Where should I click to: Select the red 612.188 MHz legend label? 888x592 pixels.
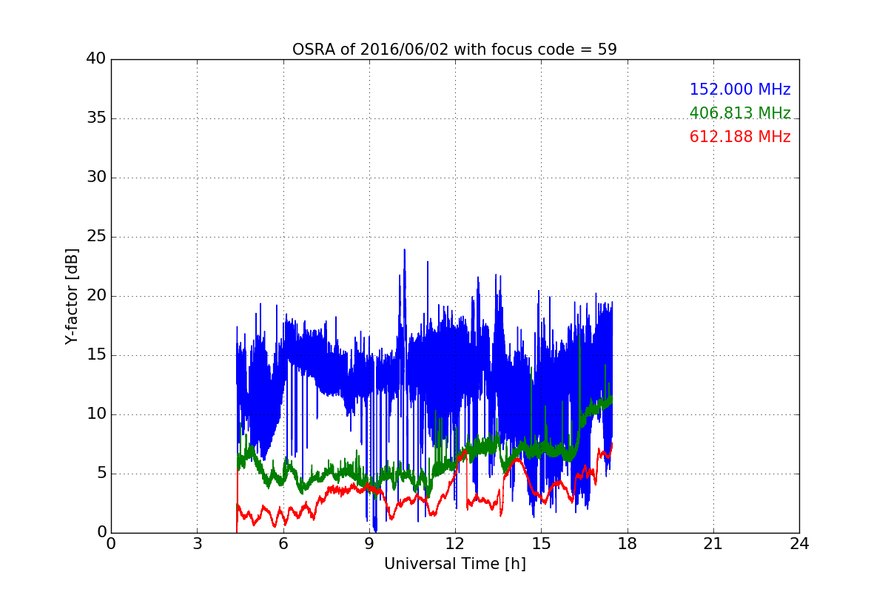[740, 137]
